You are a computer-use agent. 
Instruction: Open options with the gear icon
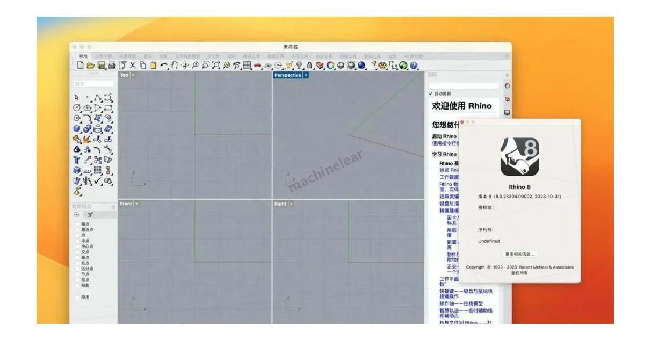pyautogui.click(x=382, y=65)
